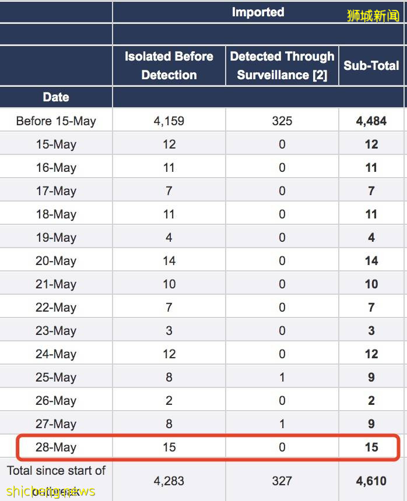The height and width of the screenshot is (501, 407).
Task: Select the Total since start of outbreak label
Action: click(x=56, y=480)
